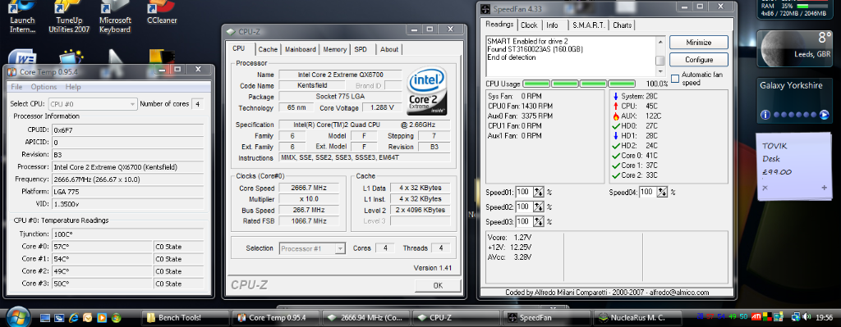
Task: Click the Configure button in SpeedFan
Action: point(698,59)
